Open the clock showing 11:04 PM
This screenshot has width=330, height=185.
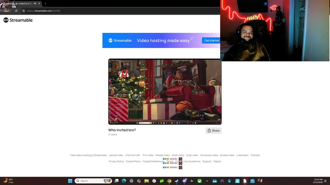click(x=318, y=181)
